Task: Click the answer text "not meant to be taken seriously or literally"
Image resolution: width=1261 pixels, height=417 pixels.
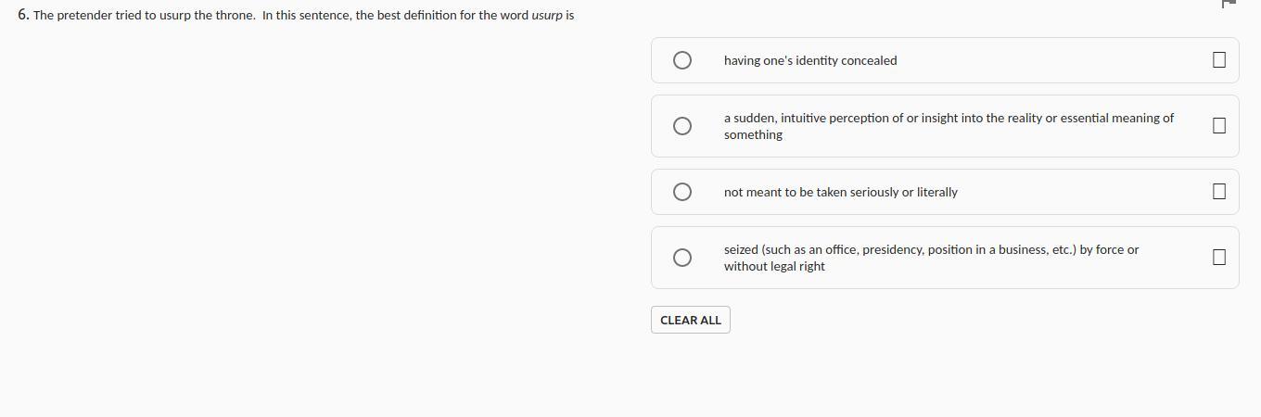Action: [x=840, y=193]
